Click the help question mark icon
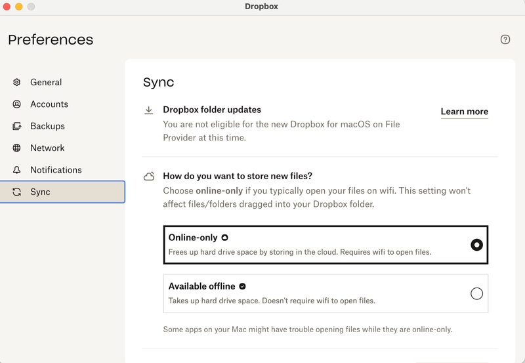Screen dimensions: 525x363 tap(505, 39)
